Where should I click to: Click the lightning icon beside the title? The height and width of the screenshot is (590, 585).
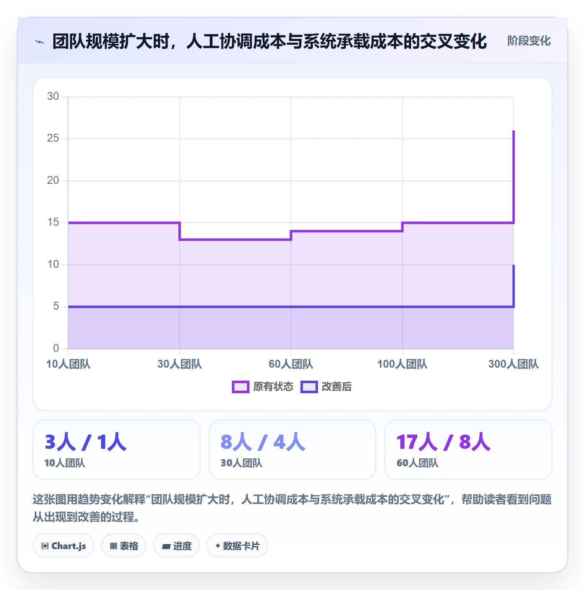[x=40, y=42]
